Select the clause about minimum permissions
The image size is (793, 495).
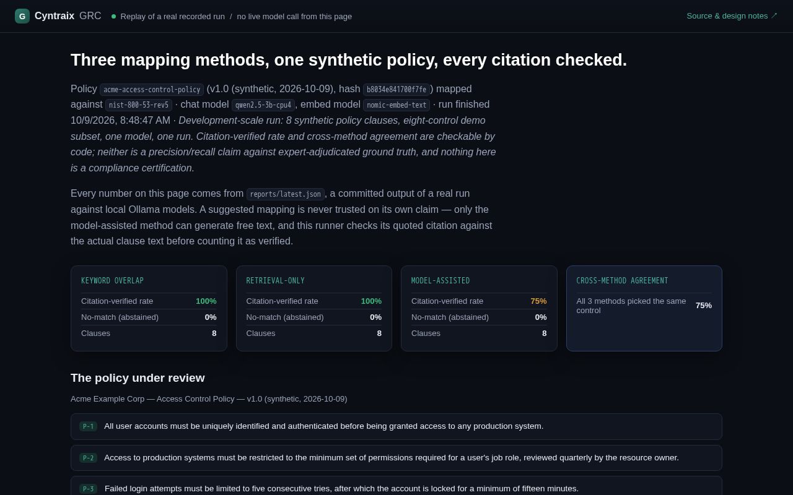coord(396,458)
